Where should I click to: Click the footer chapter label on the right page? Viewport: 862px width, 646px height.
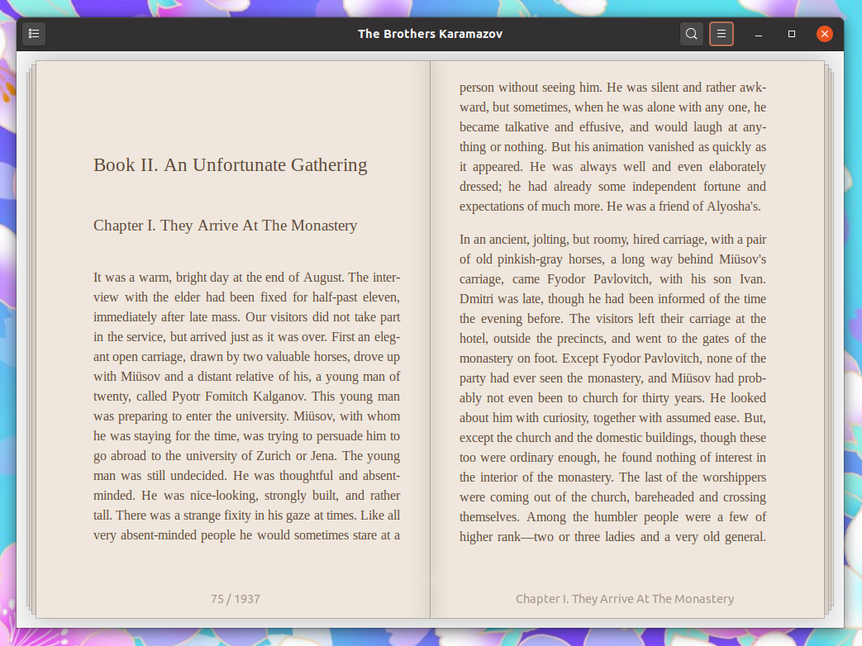624,599
